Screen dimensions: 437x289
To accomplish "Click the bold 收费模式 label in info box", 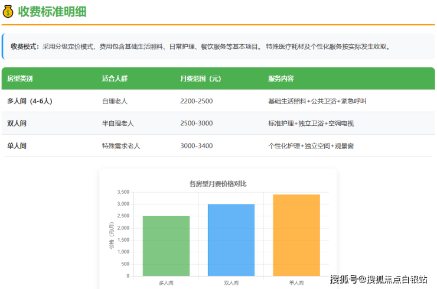I will [25, 46].
